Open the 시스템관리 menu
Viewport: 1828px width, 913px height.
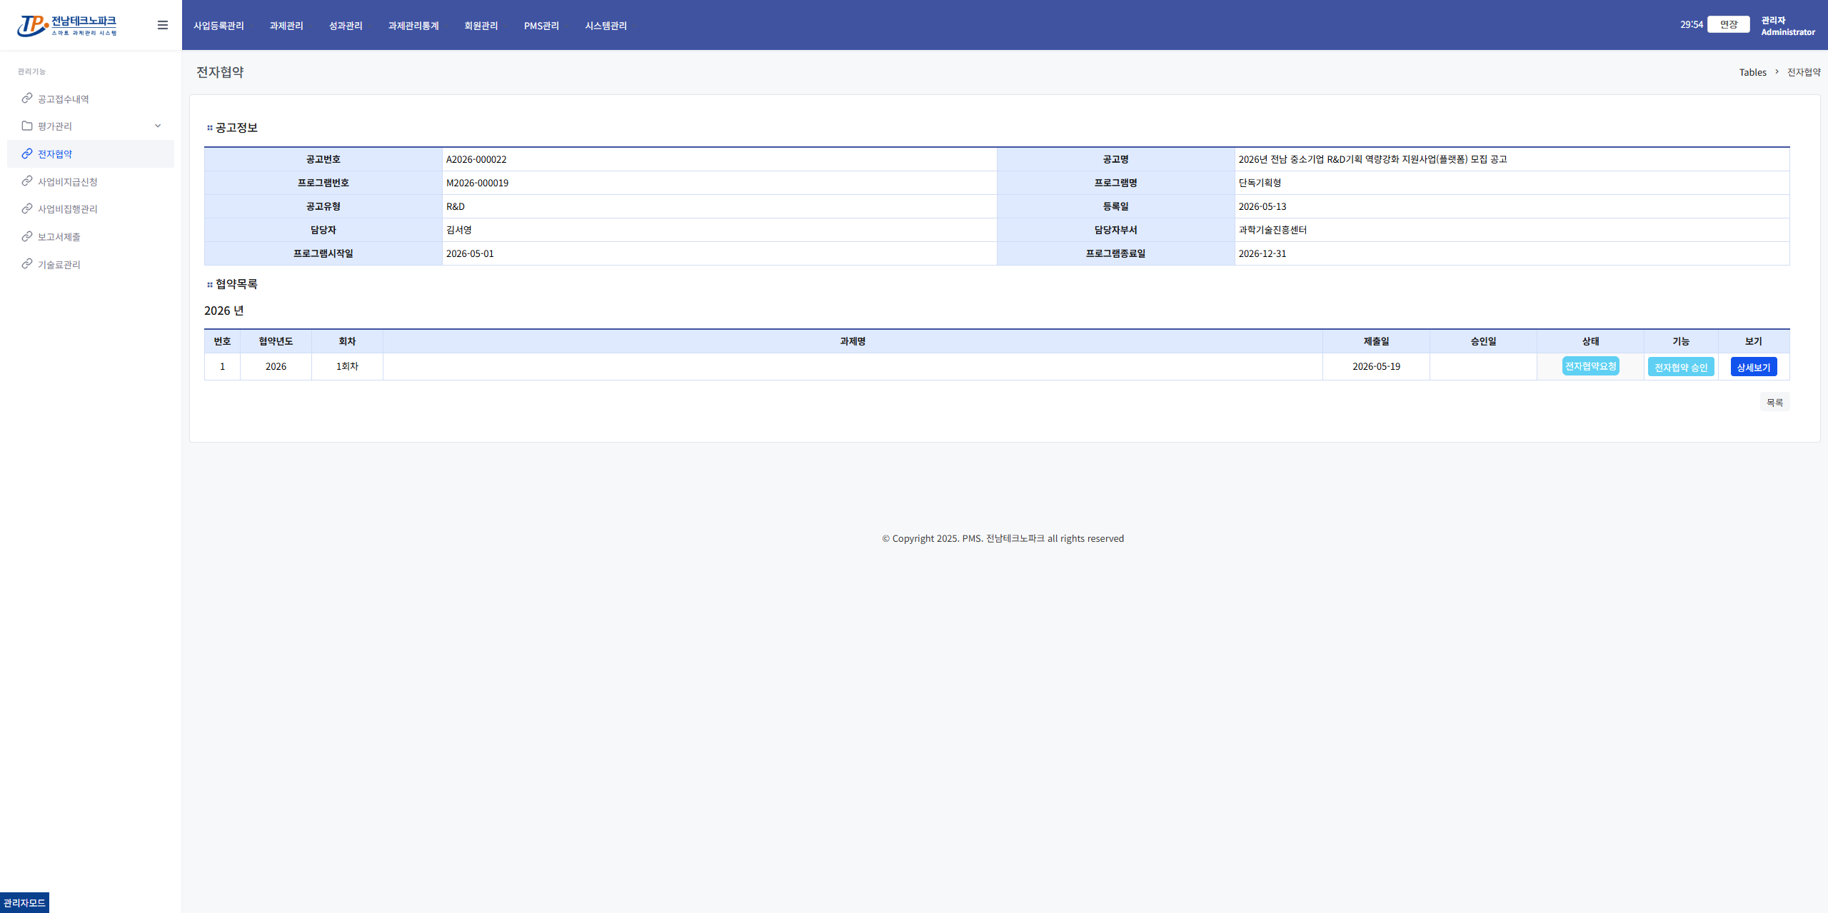coord(606,26)
